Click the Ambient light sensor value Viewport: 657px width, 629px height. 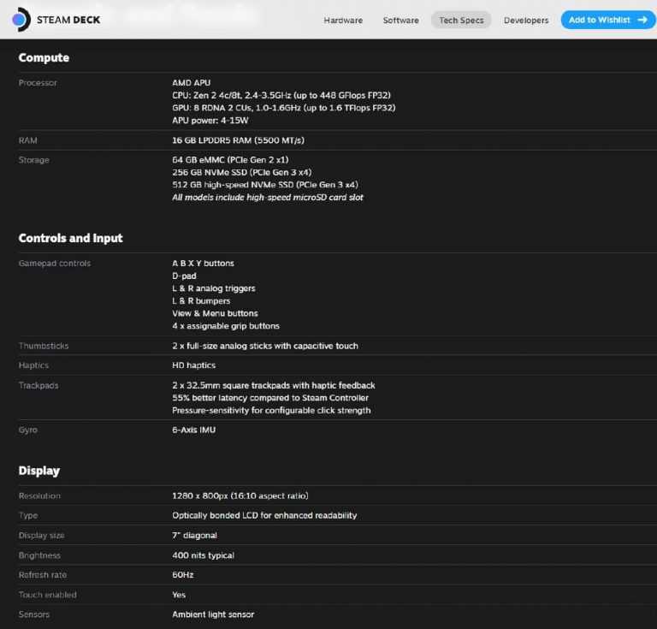pyautogui.click(x=213, y=614)
